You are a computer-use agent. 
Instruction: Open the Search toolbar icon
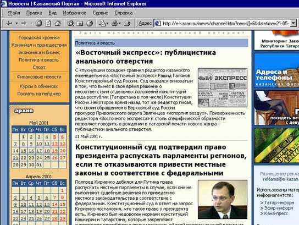(70, 24)
